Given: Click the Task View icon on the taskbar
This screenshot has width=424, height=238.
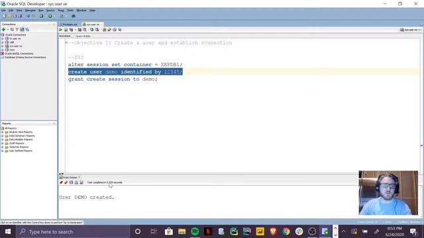Looking at the screenshot, I should 154,231.
